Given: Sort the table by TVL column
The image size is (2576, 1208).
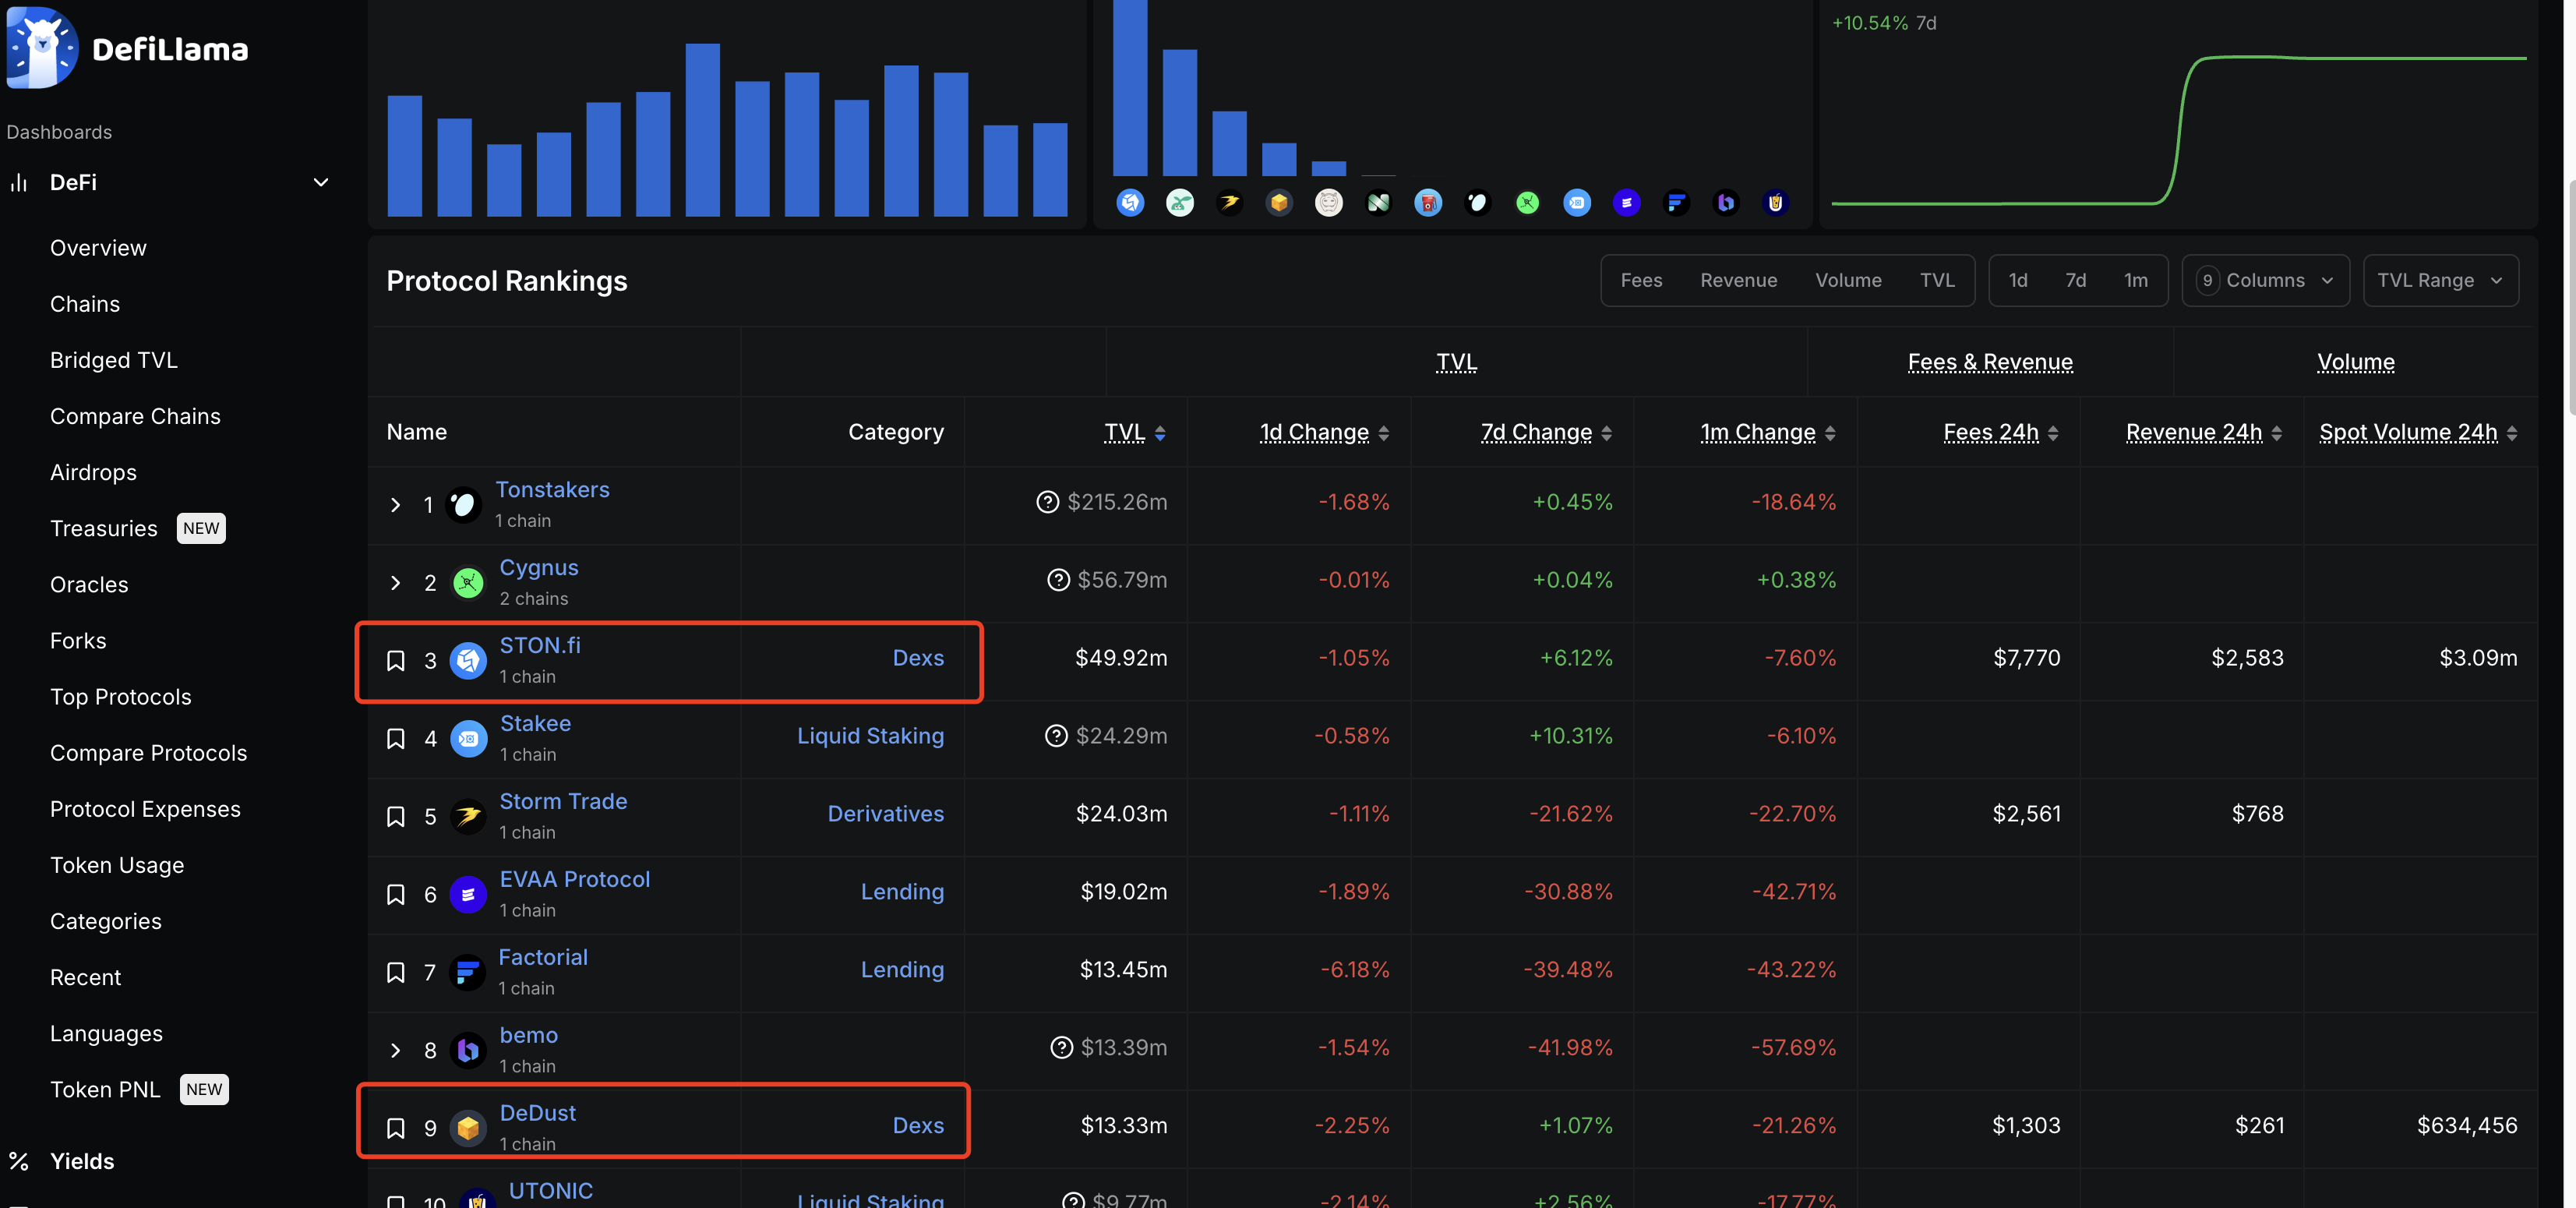Looking at the screenshot, I should pyautogui.click(x=1134, y=432).
